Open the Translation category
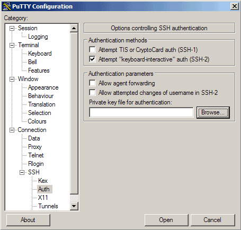This screenshot has height=230, width=241. [x=42, y=104]
